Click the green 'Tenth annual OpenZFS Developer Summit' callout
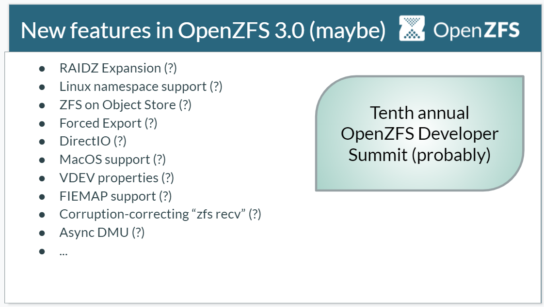This screenshot has height=307, width=544. point(420,133)
